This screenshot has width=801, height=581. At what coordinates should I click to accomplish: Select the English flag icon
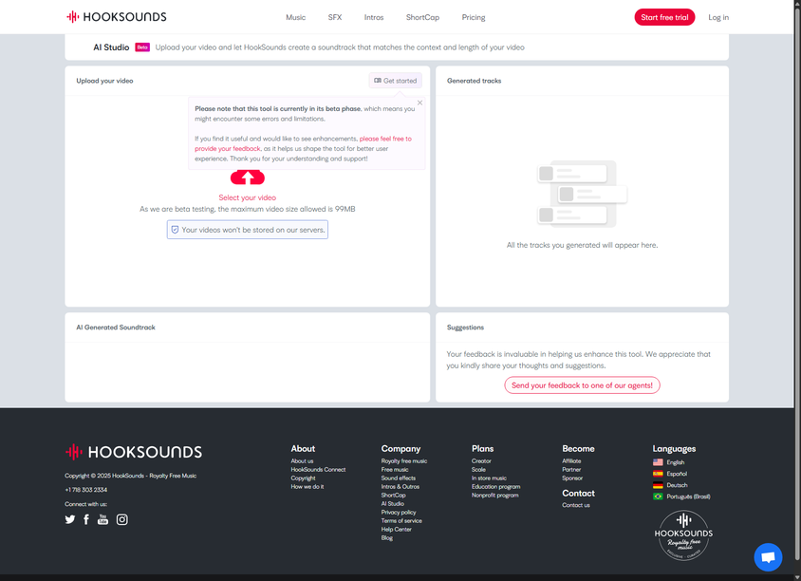(657, 462)
